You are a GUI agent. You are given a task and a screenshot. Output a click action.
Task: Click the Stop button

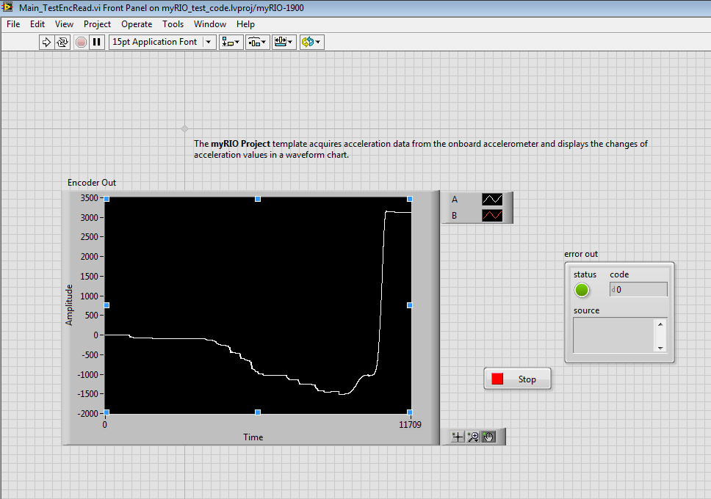coord(517,379)
